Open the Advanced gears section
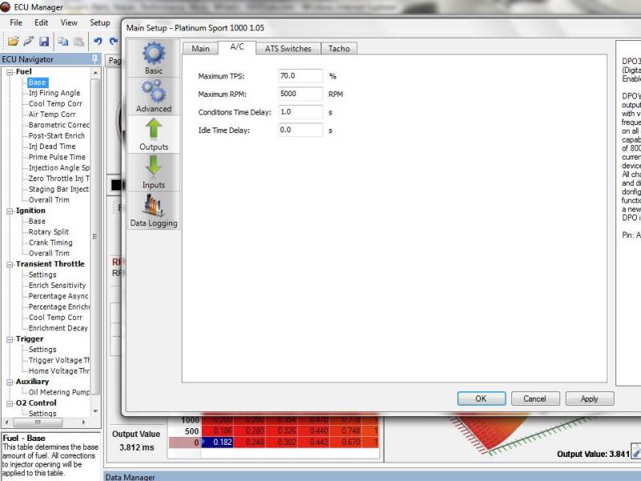Viewport: 641px width, 481px height. (154, 96)
